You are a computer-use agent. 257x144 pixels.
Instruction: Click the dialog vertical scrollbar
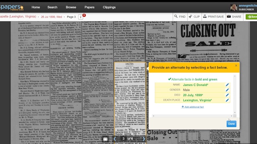(235, 94)
